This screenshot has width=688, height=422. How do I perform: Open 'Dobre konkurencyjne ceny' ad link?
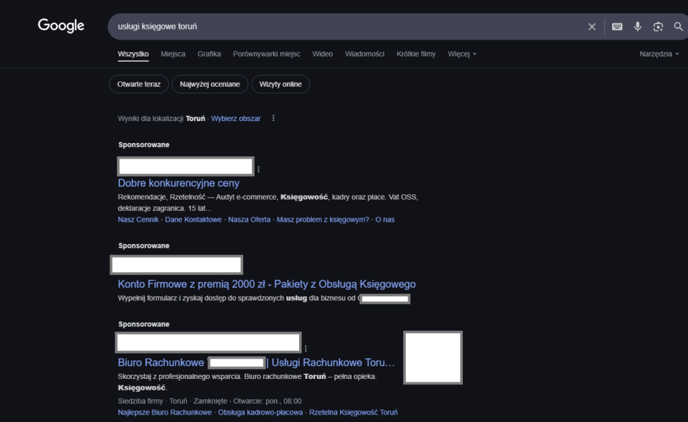179,183
